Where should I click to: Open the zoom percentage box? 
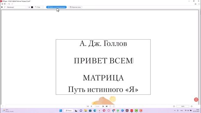pos(183,106)
